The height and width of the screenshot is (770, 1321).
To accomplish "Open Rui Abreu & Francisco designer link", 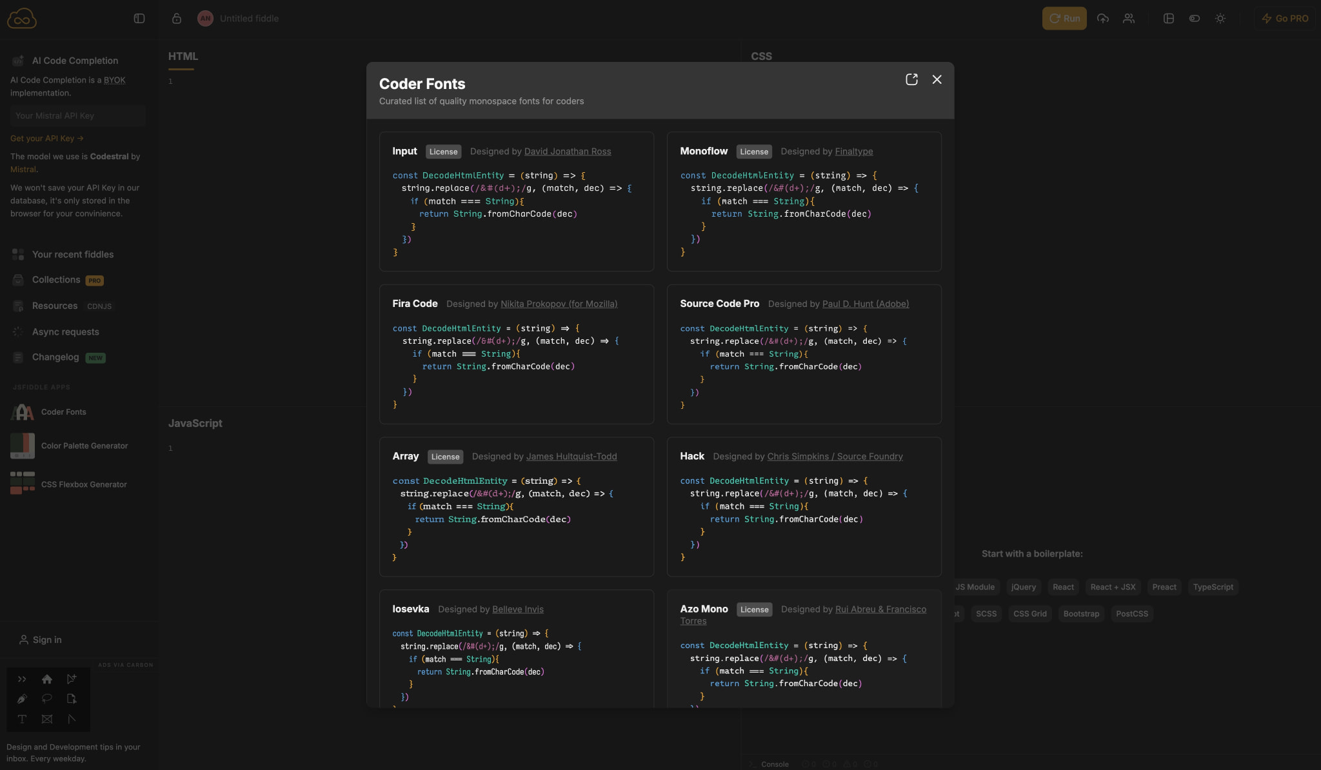I will coord(880,609).
